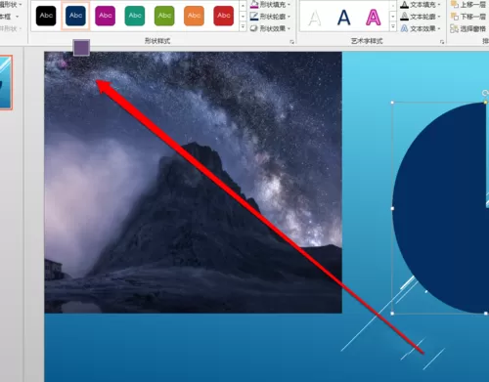Click 上移一层 bring forward button
This screenshot has width=489, height=382.
point(468,4)
